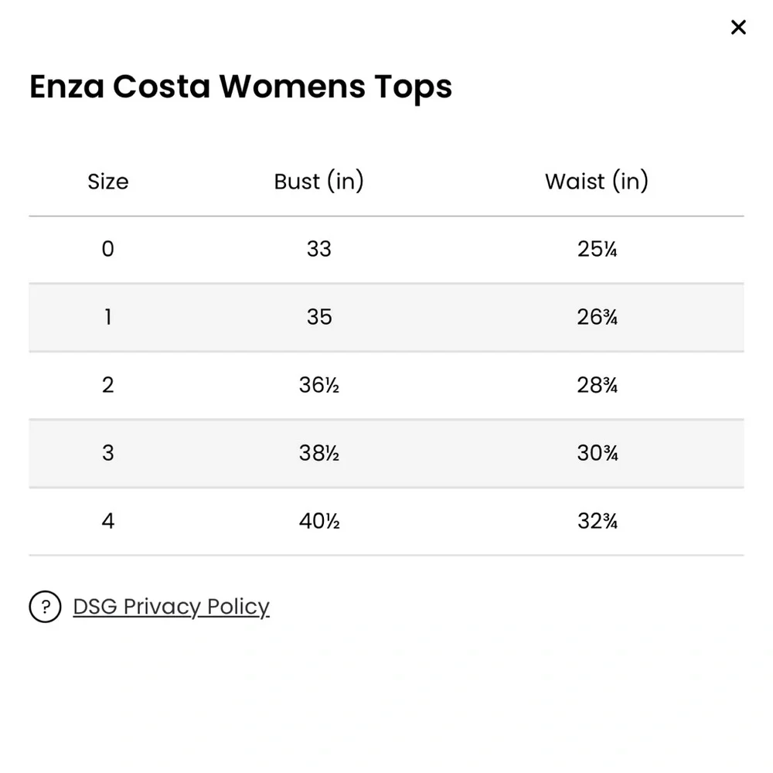Close the size chart dialog
Screen dimensions: 773x773
738,27
